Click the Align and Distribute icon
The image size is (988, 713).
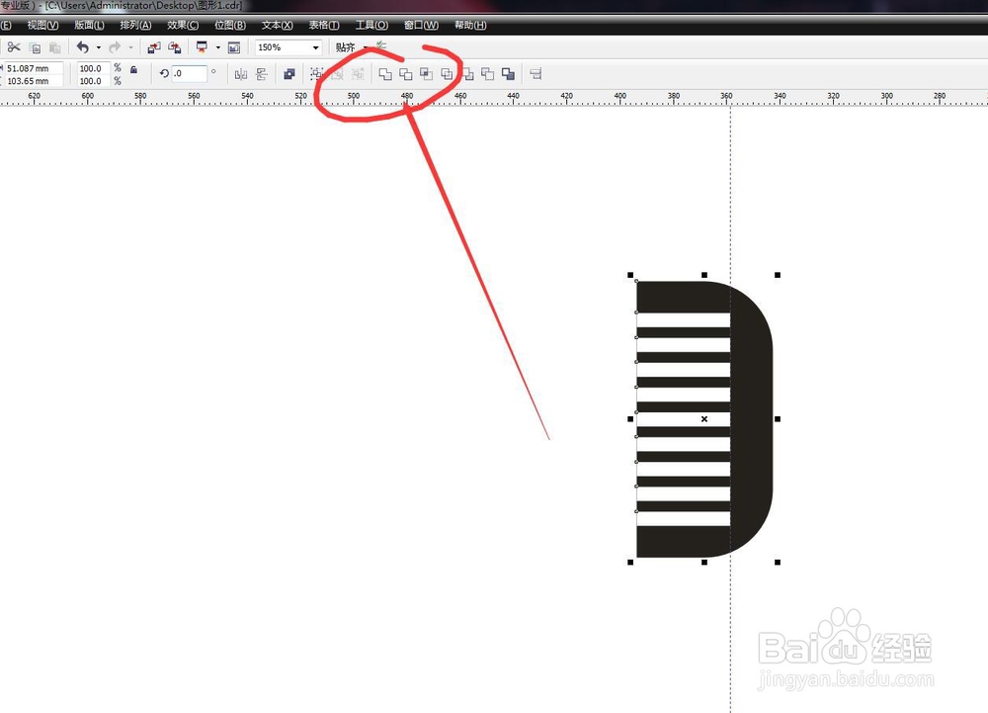pos(536,74)
